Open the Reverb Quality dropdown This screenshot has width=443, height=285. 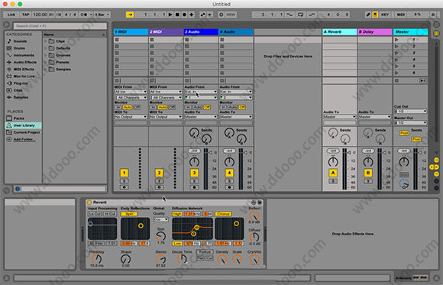point(160,219)
